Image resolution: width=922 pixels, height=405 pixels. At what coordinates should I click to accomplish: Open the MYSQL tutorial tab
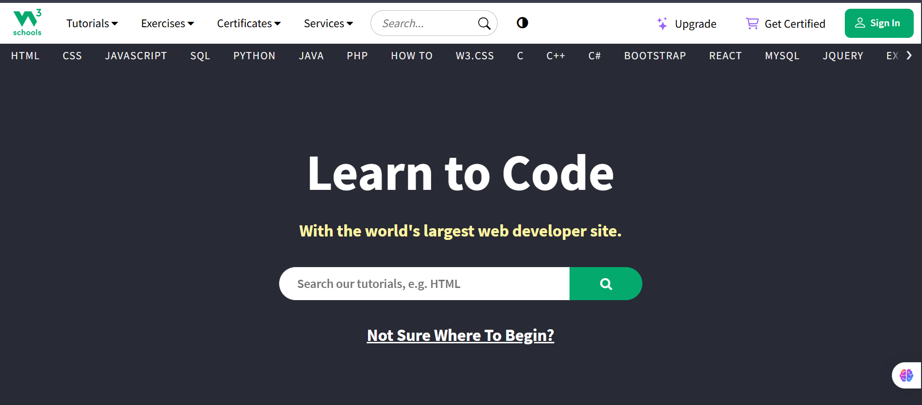[782, 56]
